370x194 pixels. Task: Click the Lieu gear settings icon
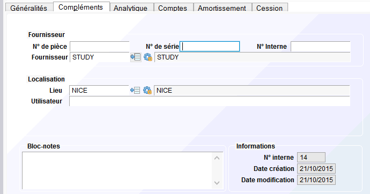pos(147,90)
